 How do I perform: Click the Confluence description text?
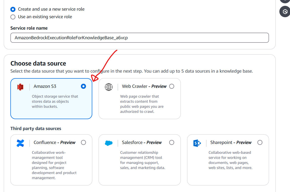point(54,165)
